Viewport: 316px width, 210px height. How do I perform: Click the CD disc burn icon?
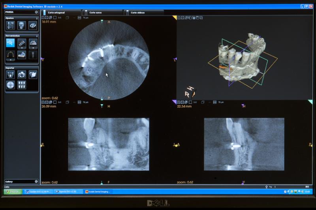click(x=11, y=84)
